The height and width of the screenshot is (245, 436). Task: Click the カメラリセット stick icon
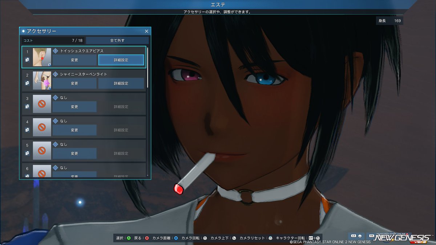[x=270, y=238]
